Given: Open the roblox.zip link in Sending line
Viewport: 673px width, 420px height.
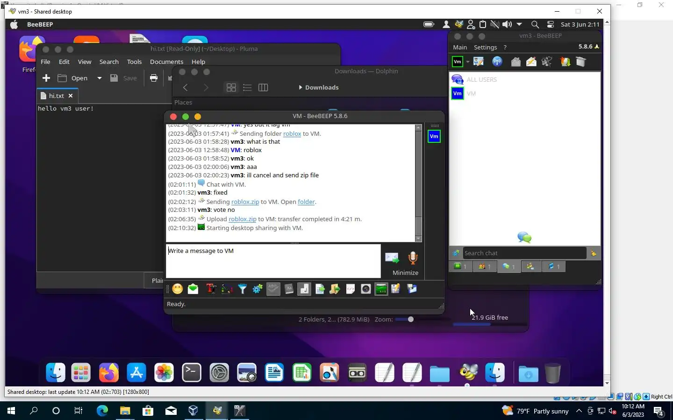Looking at the screenshot, I should pyautogui.click(x=245, y=202).
